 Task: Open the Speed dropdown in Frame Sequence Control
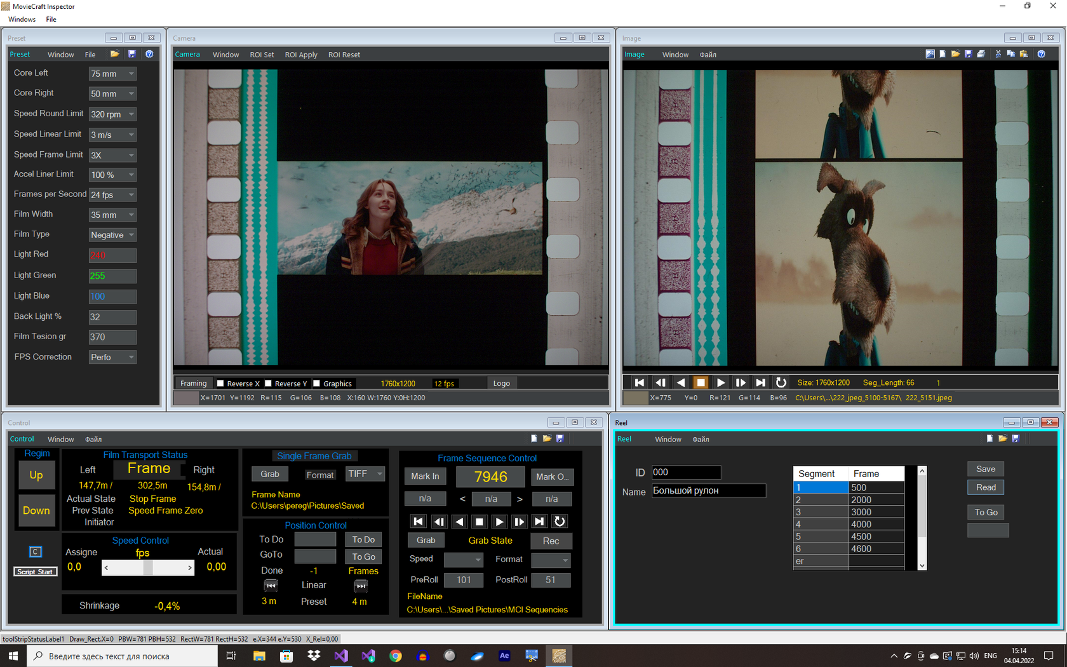[x=463, y=560]
